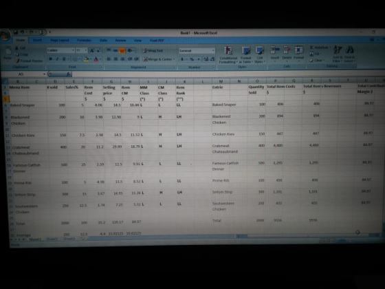This screenshot has width=385, height=289.
Task: Click the Orientation text-angle icon
Action: coord(131,51)
